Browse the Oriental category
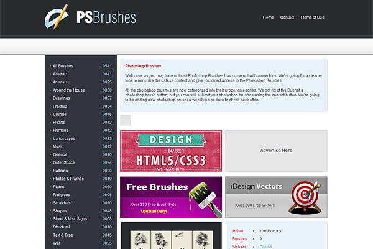This screenshot has height=249, width=373. point(60,154)
